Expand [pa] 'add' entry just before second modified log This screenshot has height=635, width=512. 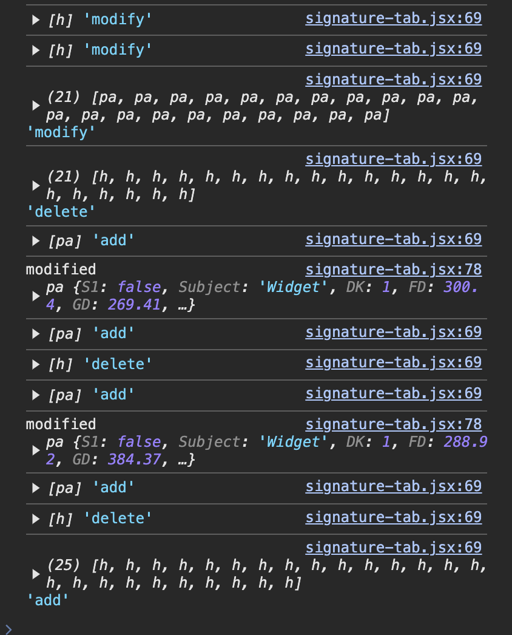click(36, 395)
